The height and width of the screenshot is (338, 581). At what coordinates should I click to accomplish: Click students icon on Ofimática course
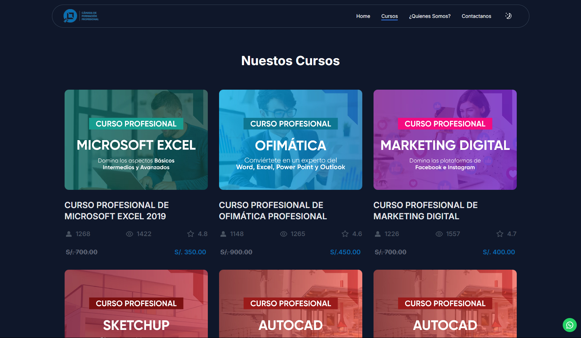point(223,234)
